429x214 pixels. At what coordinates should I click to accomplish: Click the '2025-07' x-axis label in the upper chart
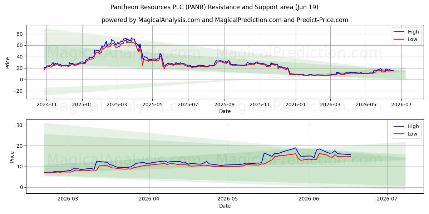click(188, 105)
